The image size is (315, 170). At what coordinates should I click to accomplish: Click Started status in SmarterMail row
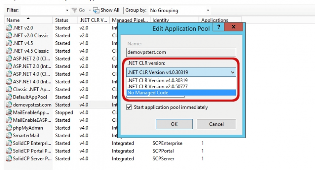(x=62, y=136)
